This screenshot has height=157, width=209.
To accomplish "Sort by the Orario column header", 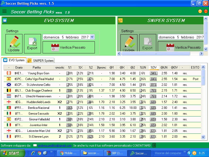I will 19,68.
